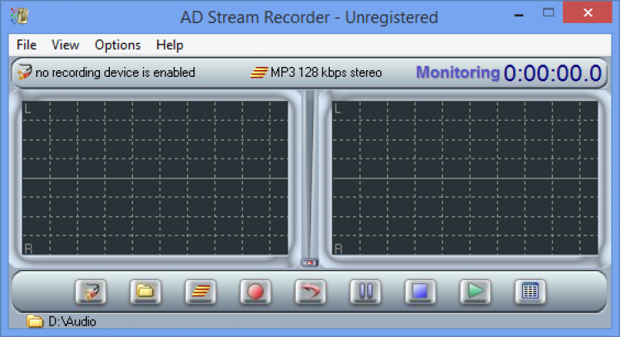Click 'no recording device is enabled' text

tap(115, 73)
